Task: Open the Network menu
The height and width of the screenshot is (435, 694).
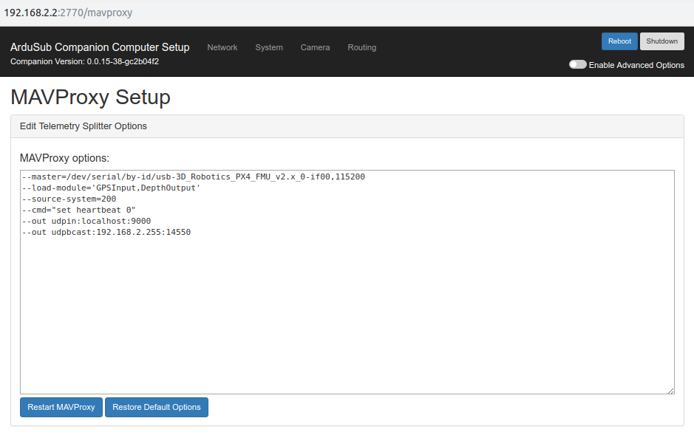Action: pyautogui.click(x=222, y=47)
